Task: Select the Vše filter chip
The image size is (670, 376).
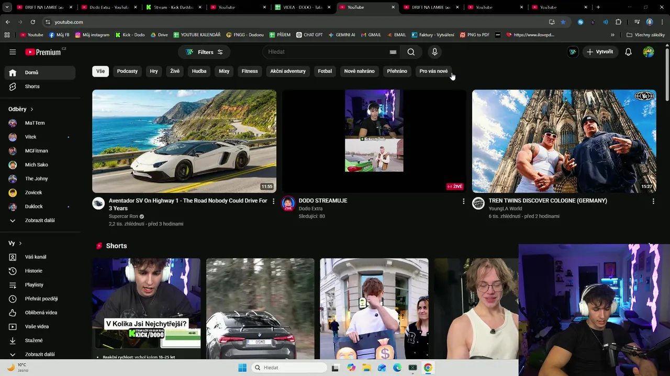Action: tap(100, 71)
